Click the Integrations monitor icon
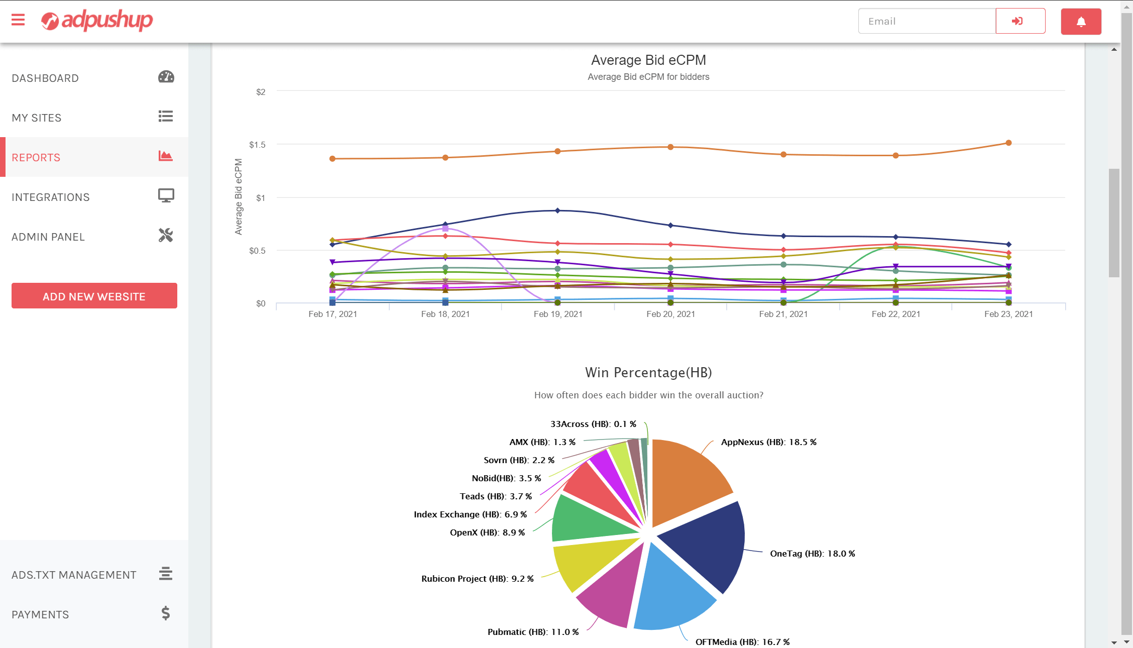 click(166, 196)
